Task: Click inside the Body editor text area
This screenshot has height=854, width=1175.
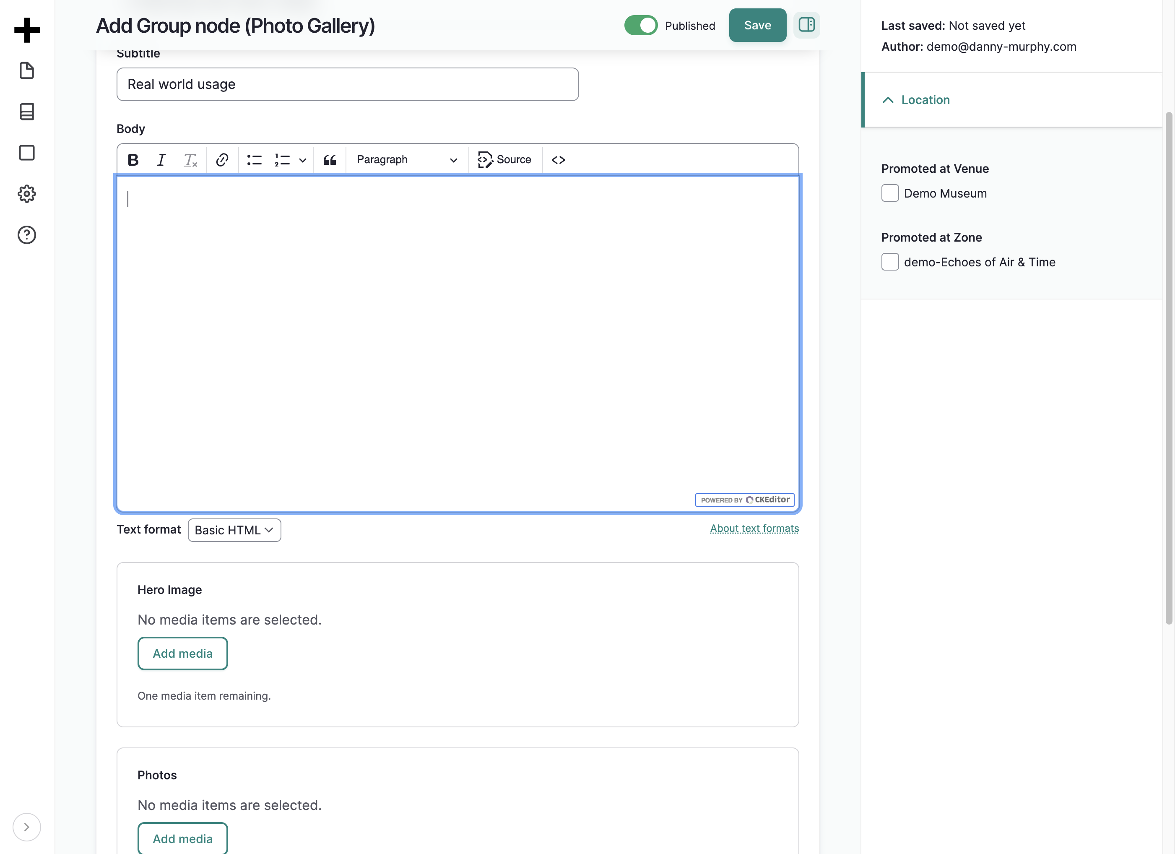Action: (458, 344)
